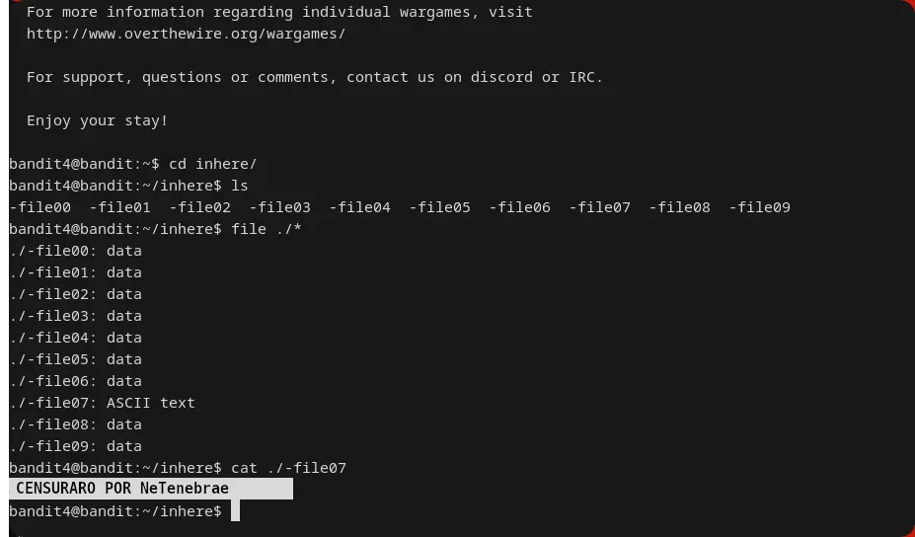Screen dimensions: 915x537
Task: Click the 'ls' command after the prompt
Action: pos(239,186)
